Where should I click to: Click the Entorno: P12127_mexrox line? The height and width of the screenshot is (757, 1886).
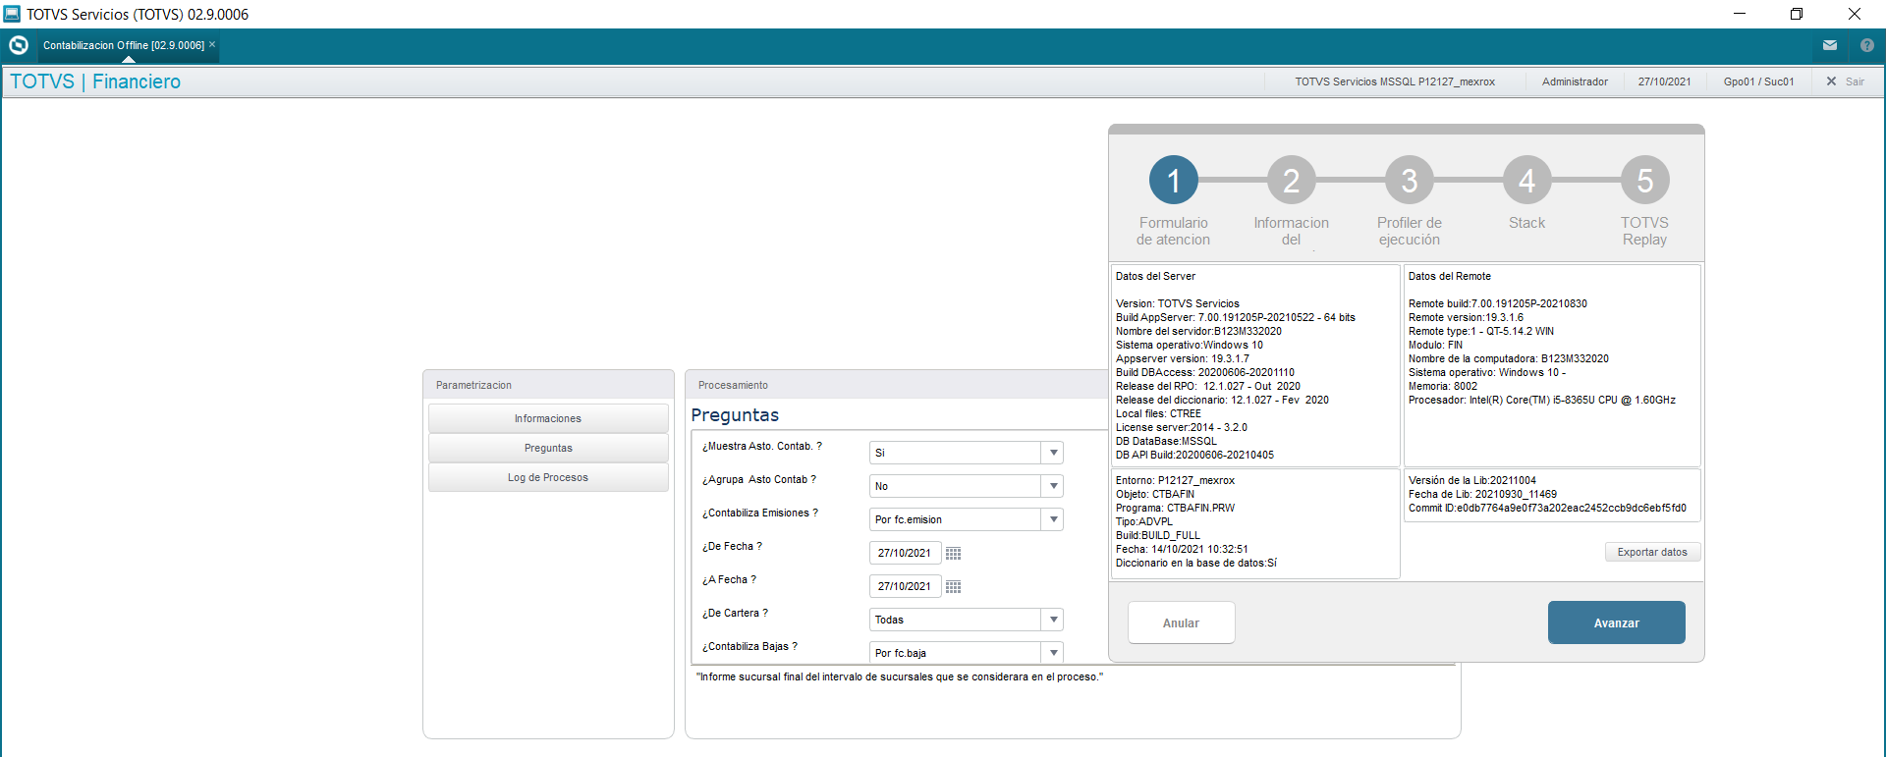[x=1175, y=480]
